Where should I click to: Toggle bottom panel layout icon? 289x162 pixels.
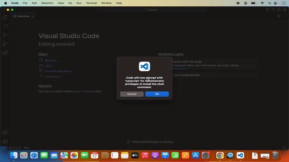pyautogui.click(x=273, y=9)
